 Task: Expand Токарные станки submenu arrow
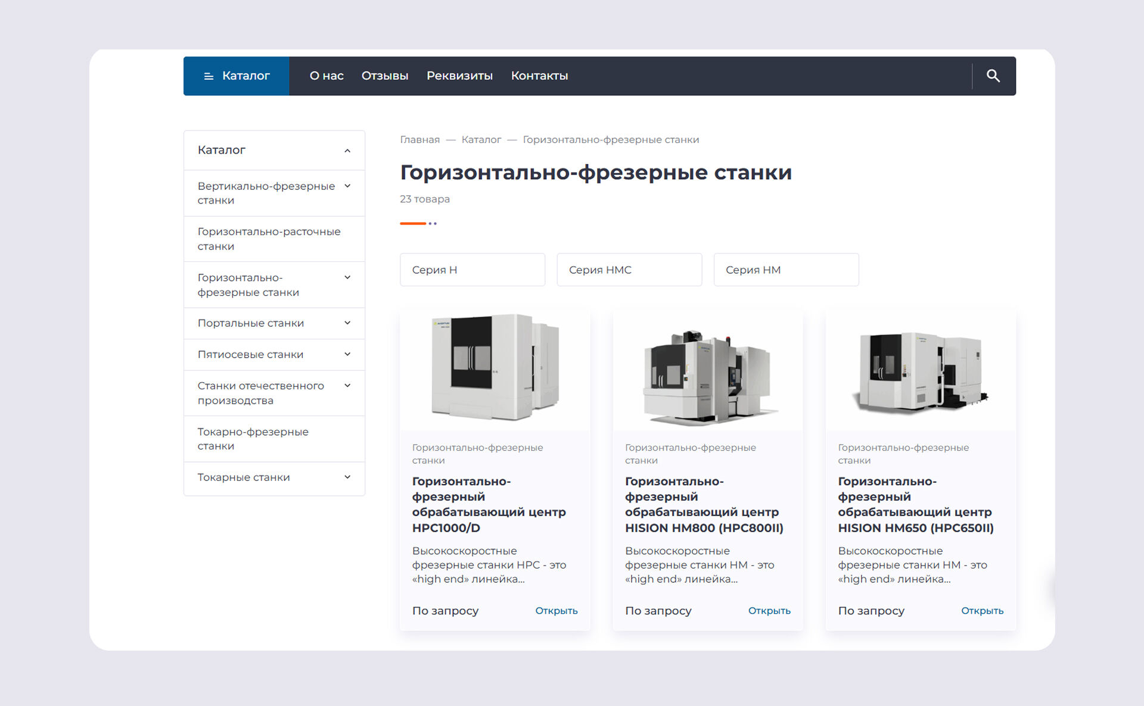(347, 477)
